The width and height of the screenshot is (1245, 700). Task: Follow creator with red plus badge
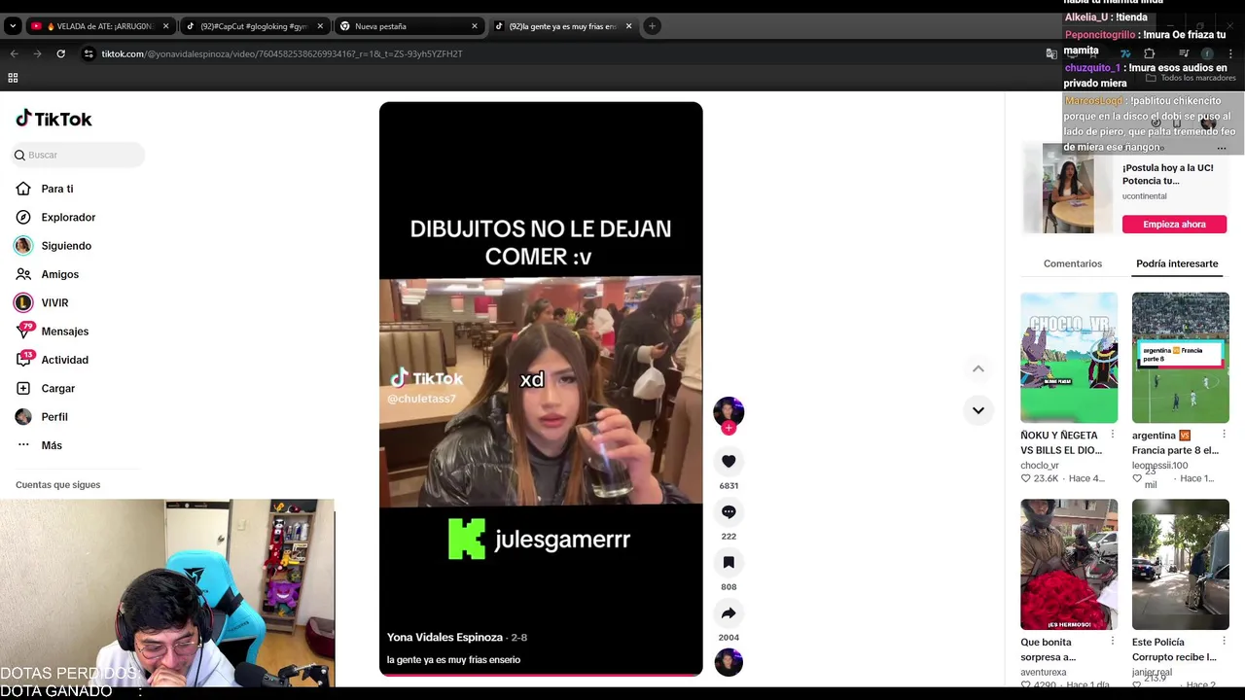(x=729, y=428)
